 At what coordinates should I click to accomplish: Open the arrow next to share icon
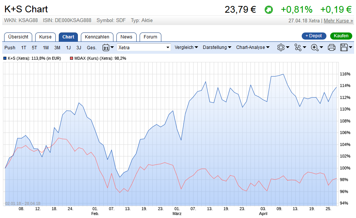point(304,47)
